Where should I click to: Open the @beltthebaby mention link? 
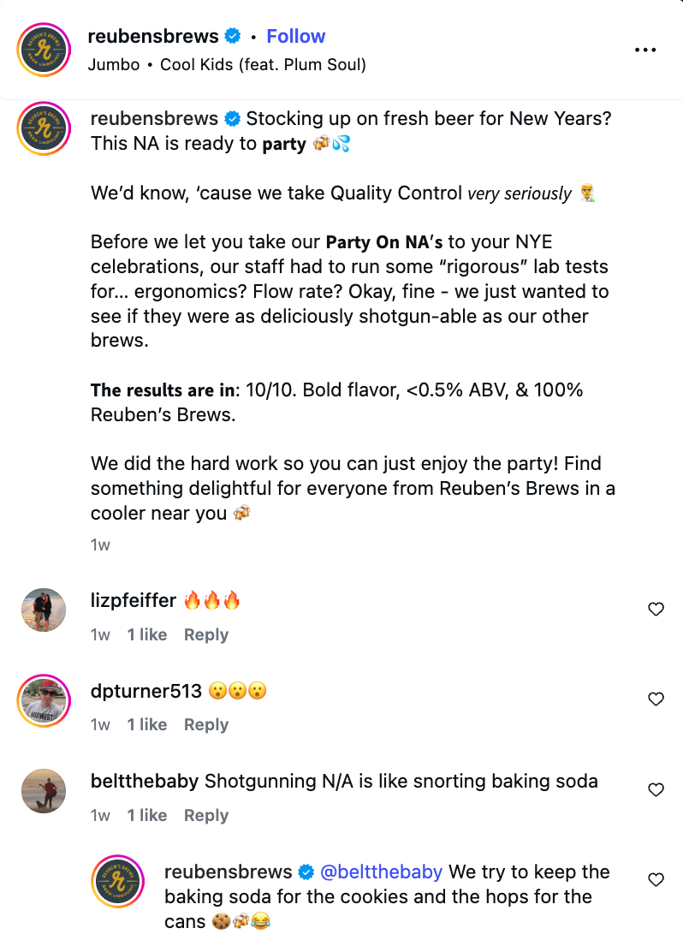pyautogui.click(x=381, y=872)
